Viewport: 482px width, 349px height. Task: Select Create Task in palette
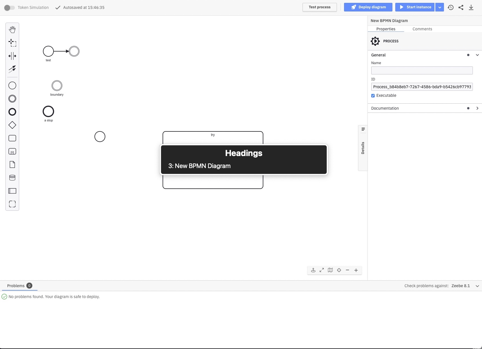tap(12, 138)
